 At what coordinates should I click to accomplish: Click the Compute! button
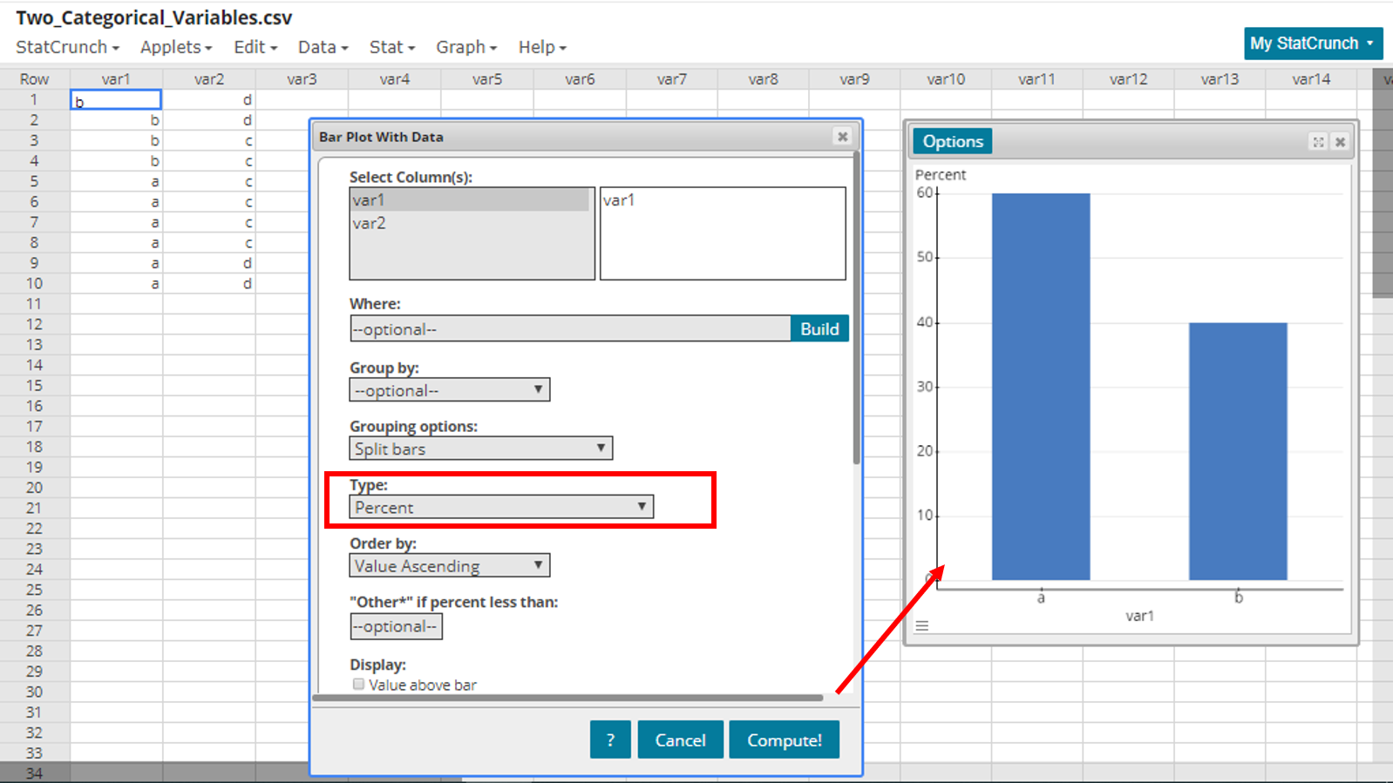point(784,739)
